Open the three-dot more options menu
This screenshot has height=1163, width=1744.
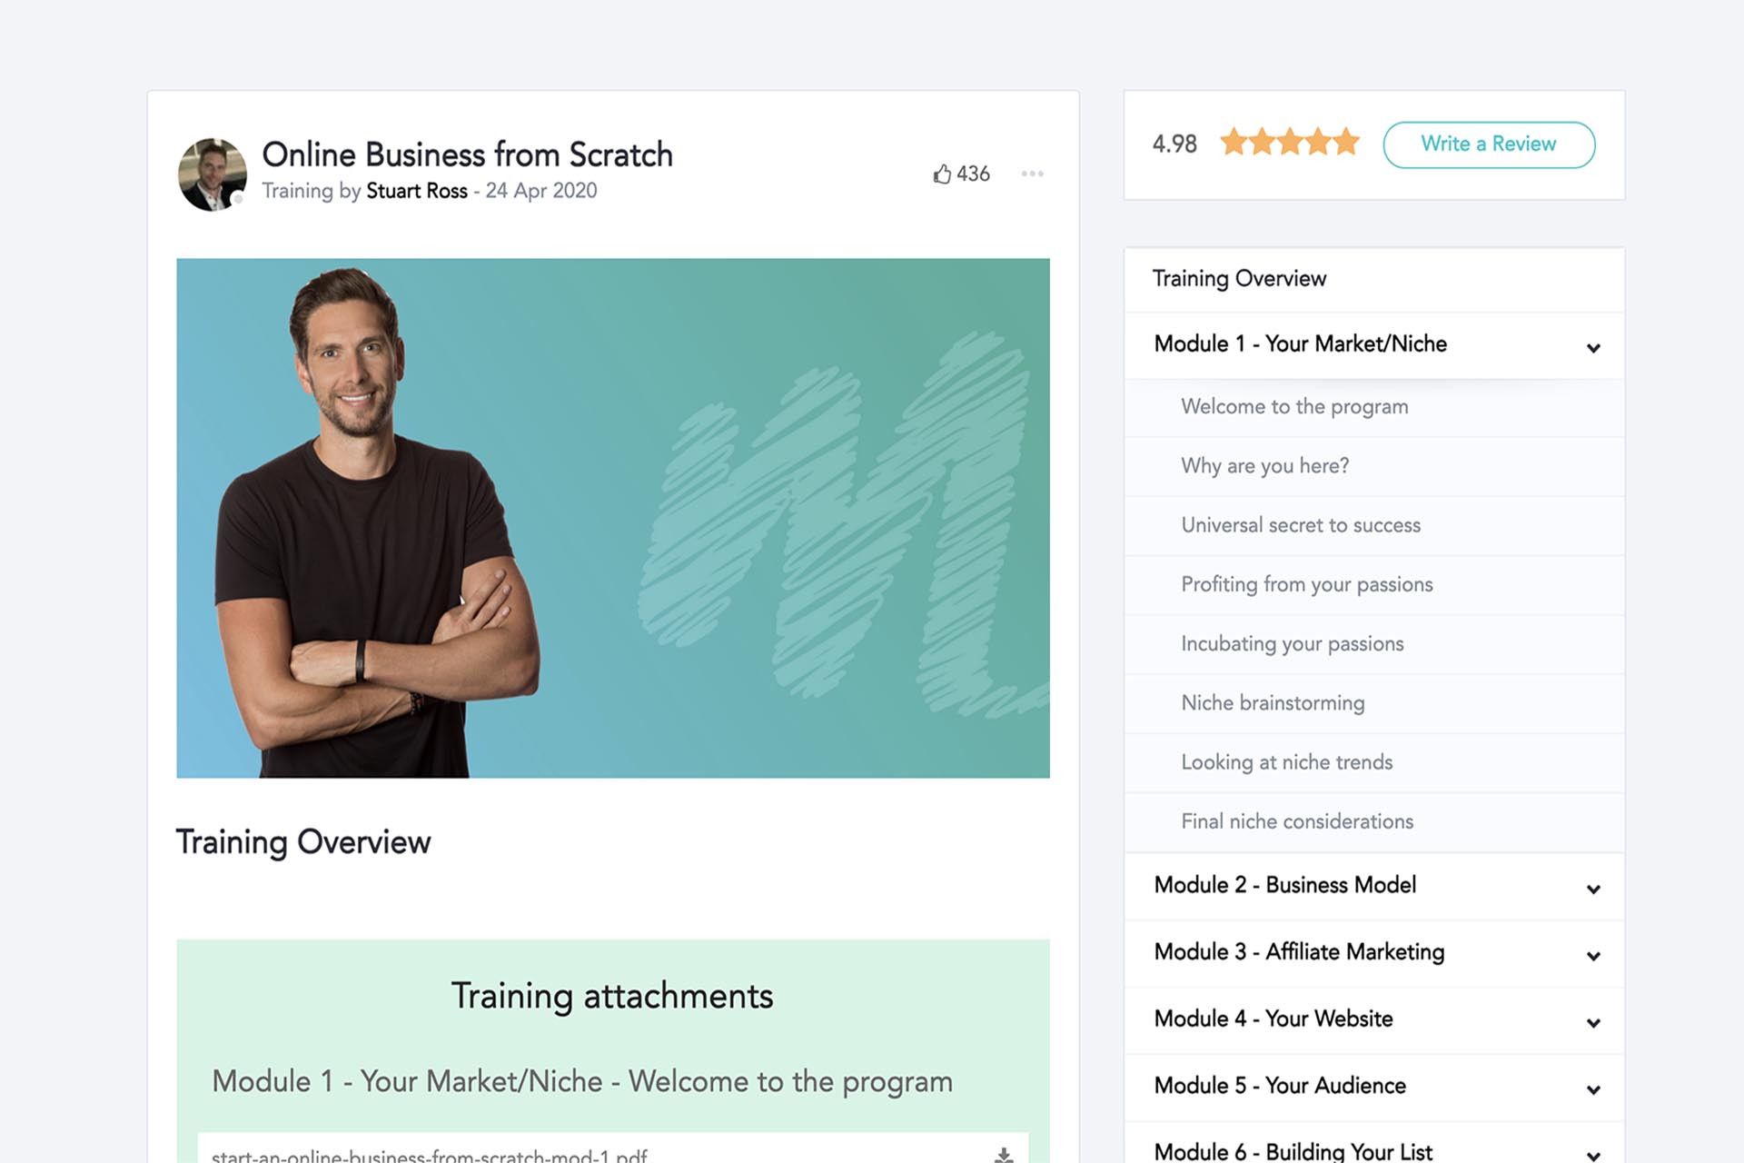(1032, 174)
